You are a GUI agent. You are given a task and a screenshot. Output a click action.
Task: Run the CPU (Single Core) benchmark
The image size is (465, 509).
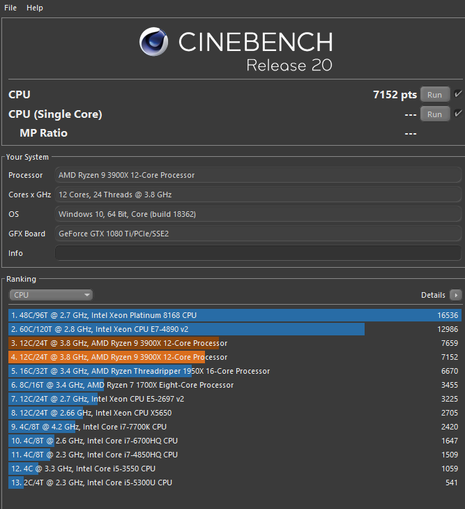(x=435, y=114)
